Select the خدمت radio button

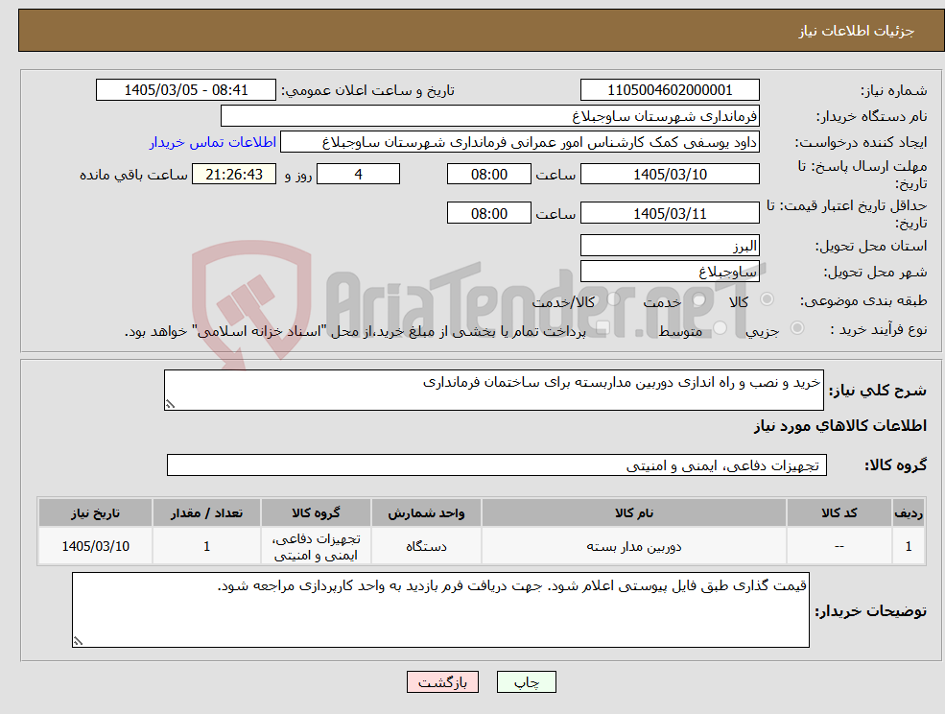pos(699,299)
